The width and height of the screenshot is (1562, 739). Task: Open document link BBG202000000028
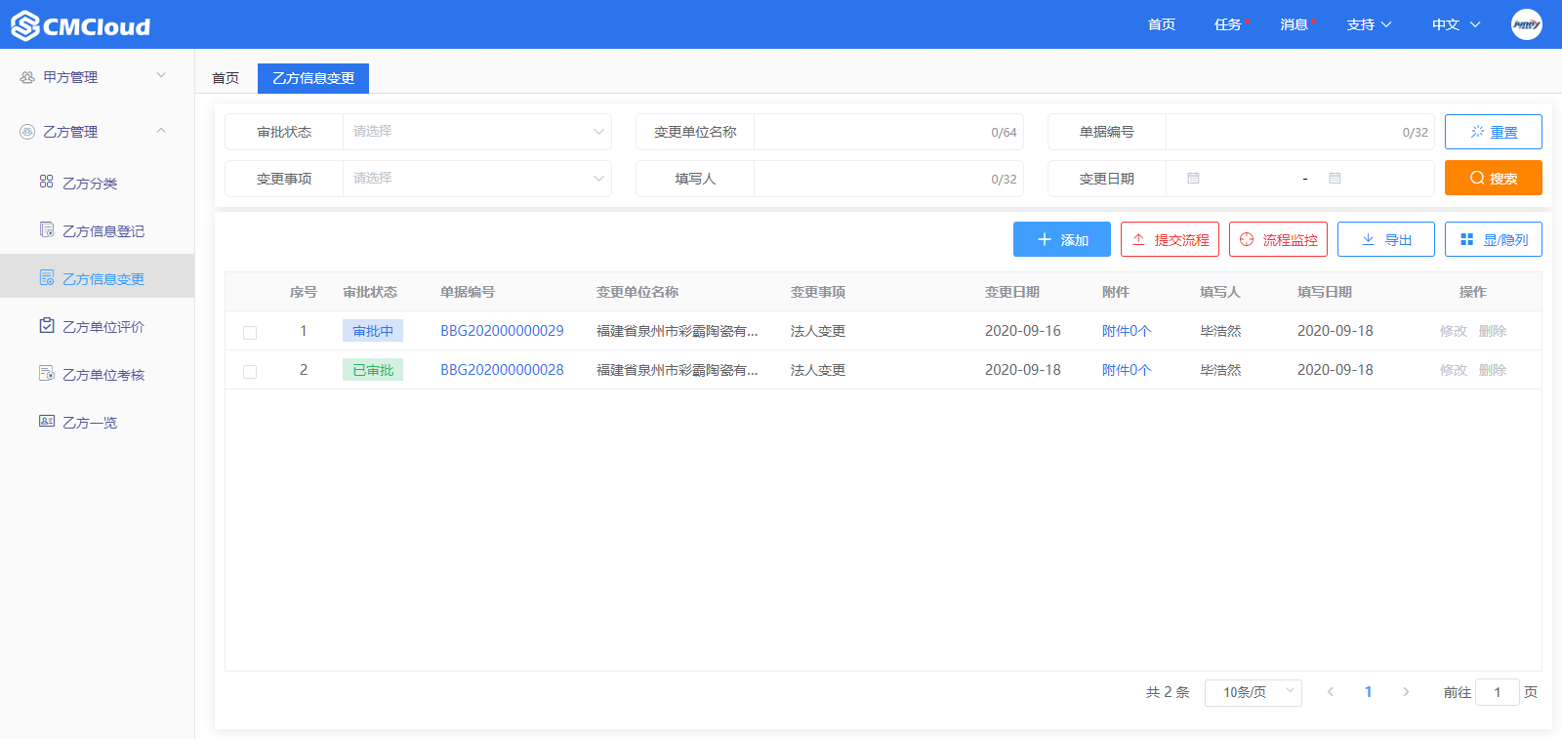[x=502, y=370]
